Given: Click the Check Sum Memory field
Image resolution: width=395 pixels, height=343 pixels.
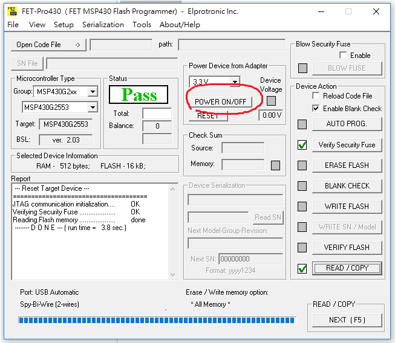Looking at the screenshot, I should click(x=243, y=165).
